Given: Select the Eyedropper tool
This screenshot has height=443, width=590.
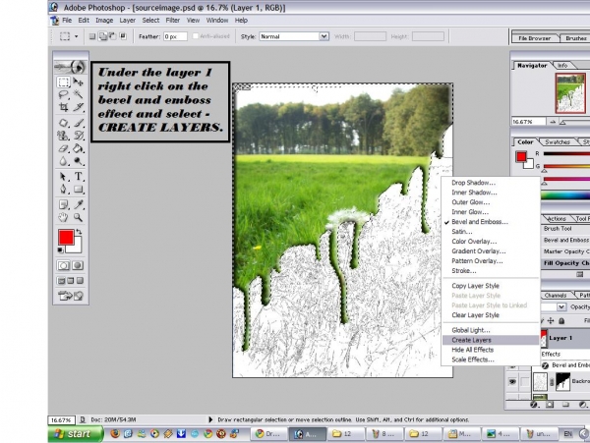Looking at the screenshot, I should pos(78,204).
